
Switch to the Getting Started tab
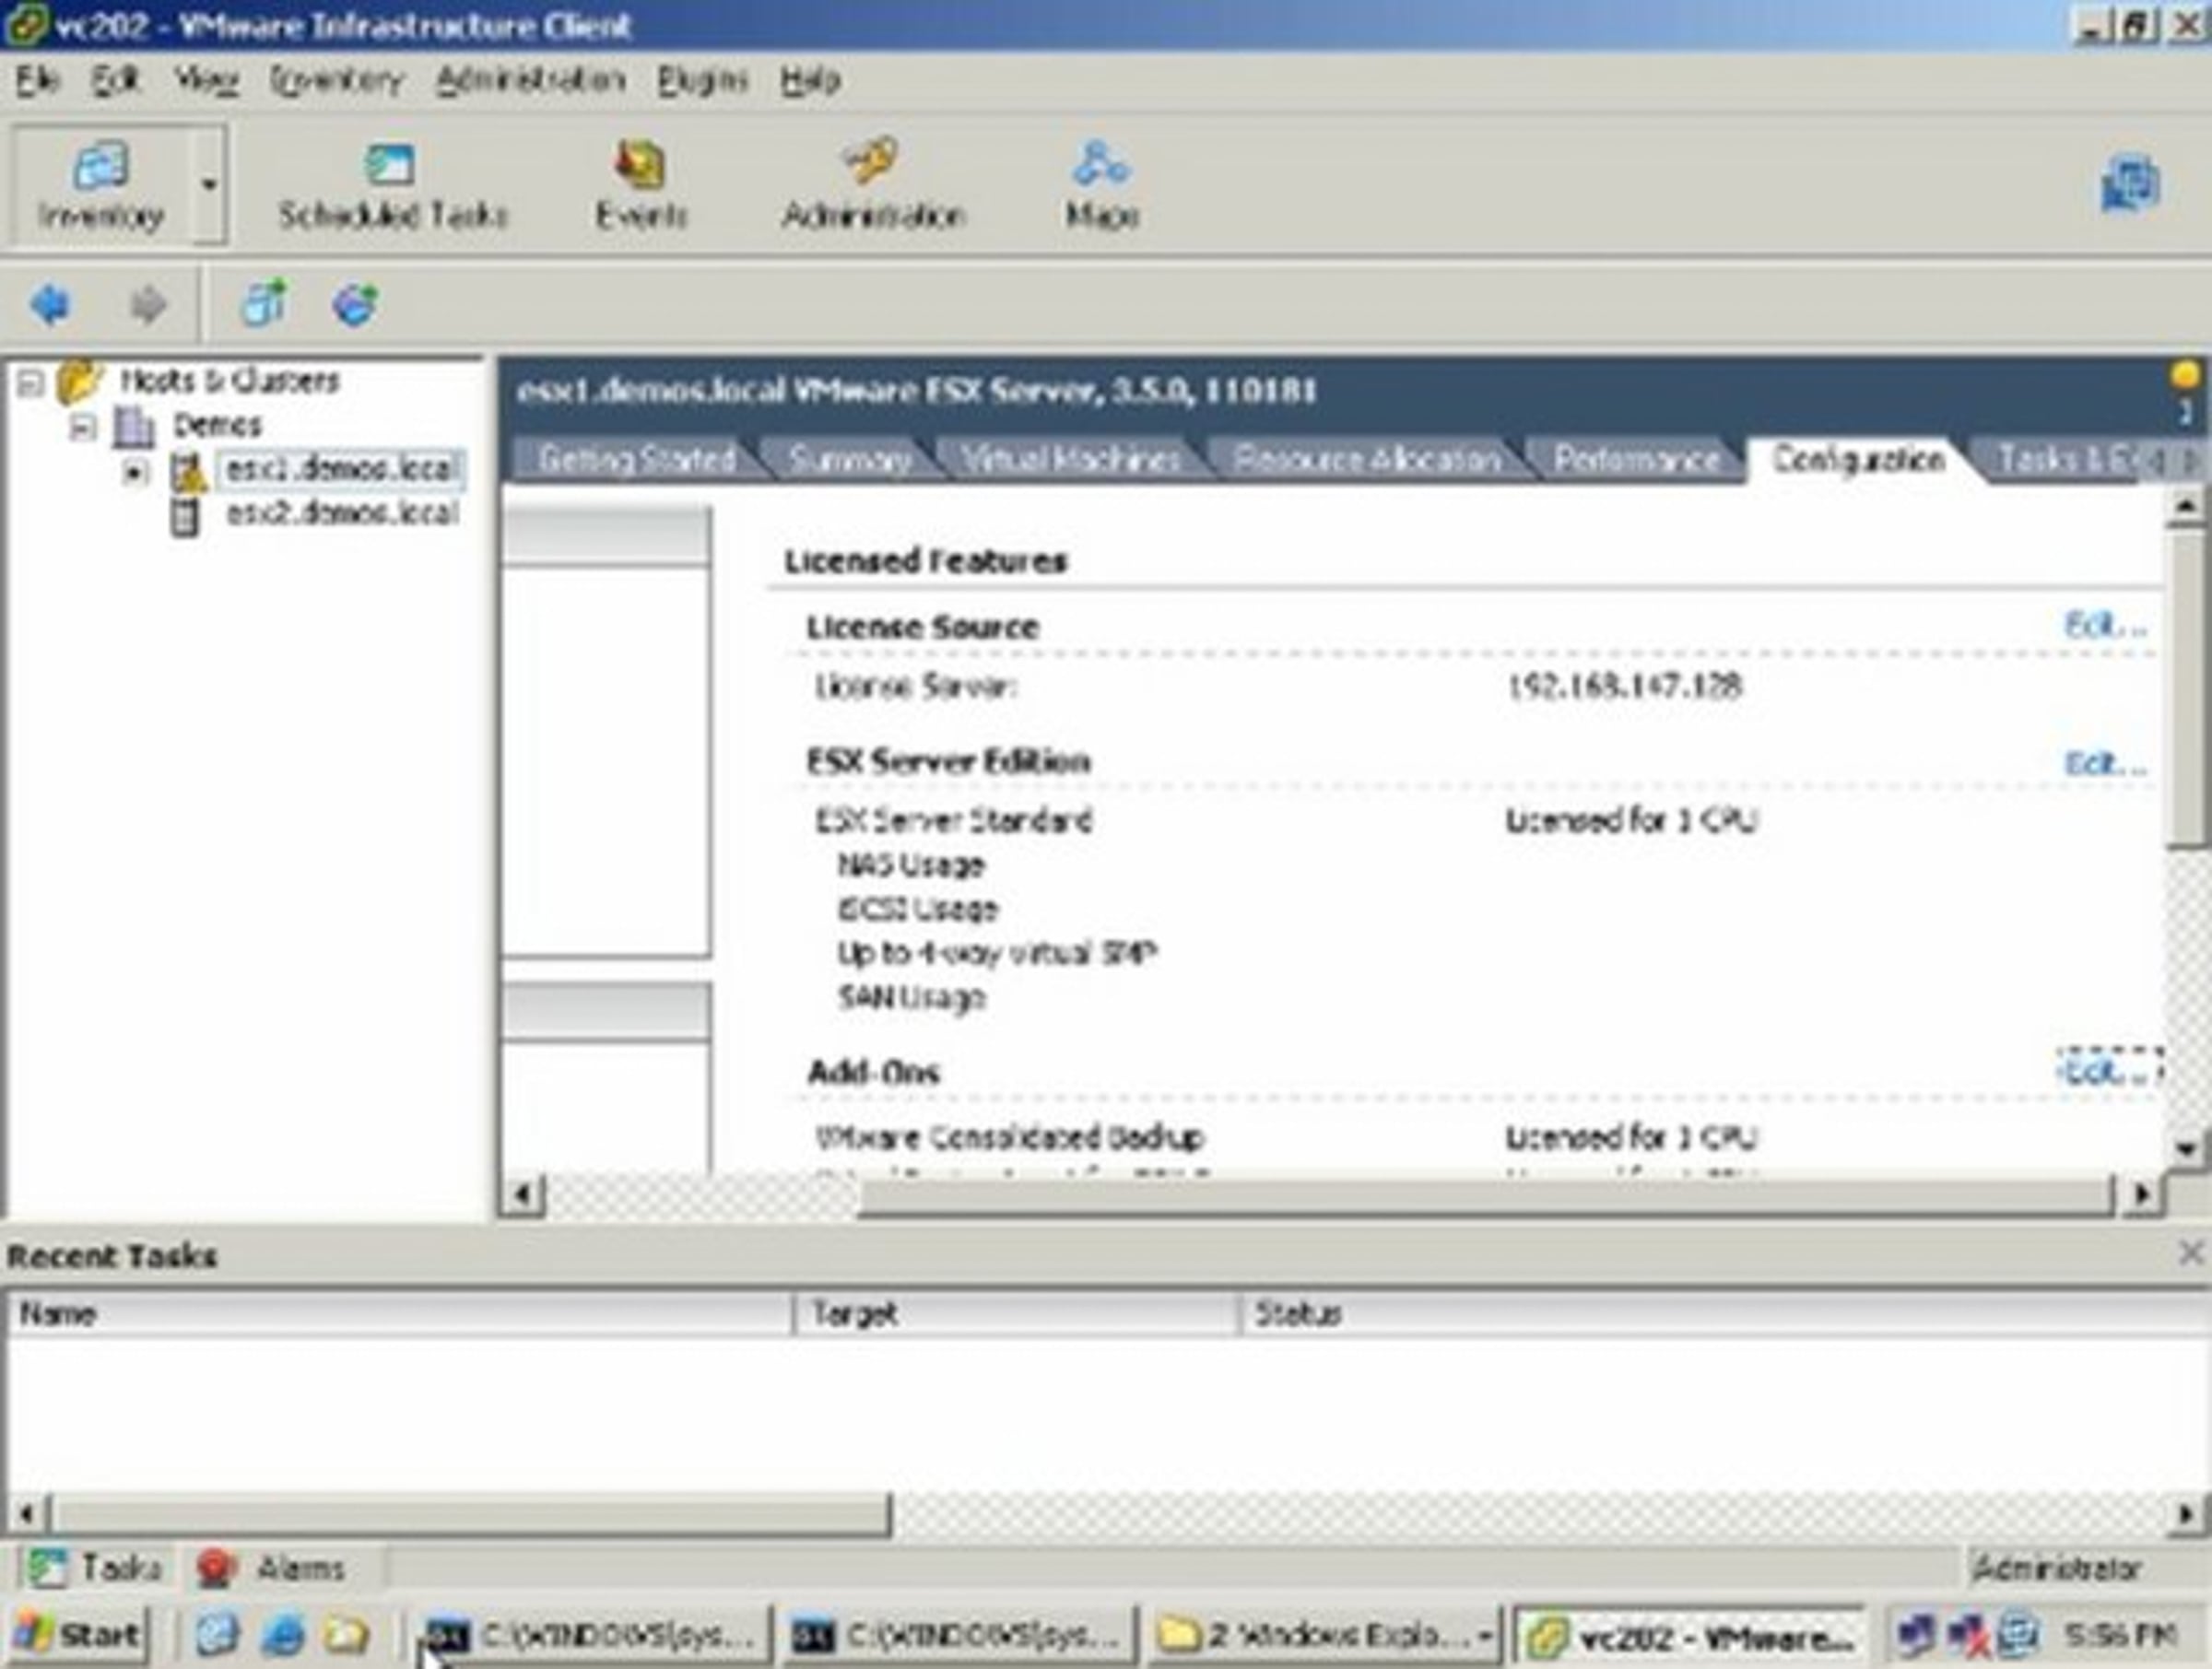[637, 459]
